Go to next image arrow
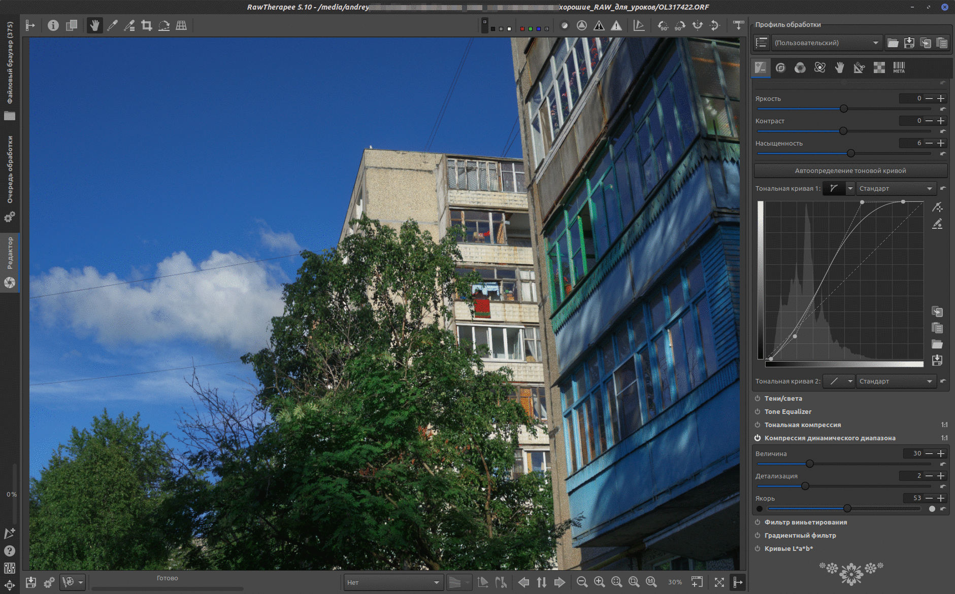The image size is (955, 594). 559,582
